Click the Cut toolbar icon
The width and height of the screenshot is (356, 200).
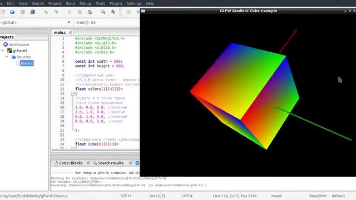[70, 12]
